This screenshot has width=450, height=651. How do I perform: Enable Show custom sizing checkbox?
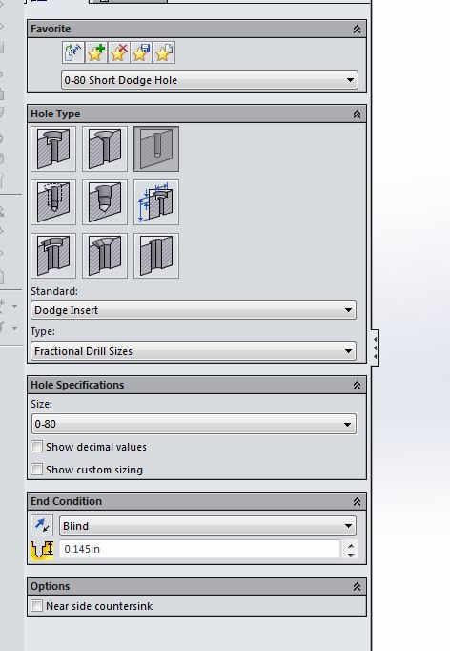37,470
